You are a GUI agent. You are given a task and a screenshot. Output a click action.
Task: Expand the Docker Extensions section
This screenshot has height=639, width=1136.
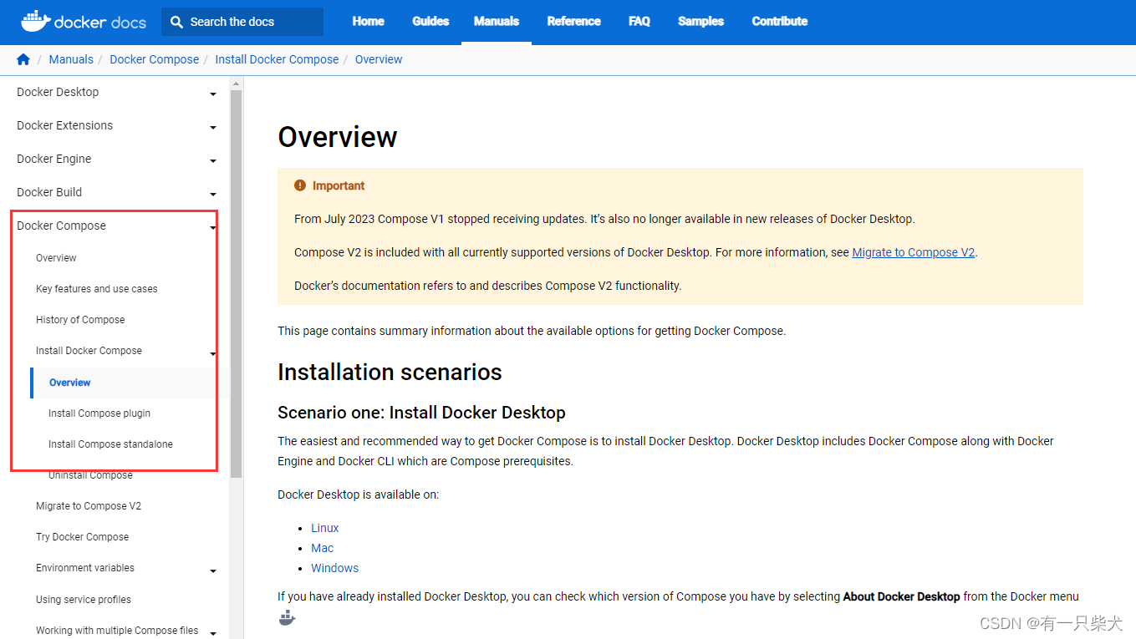click(x=212, y=127)
